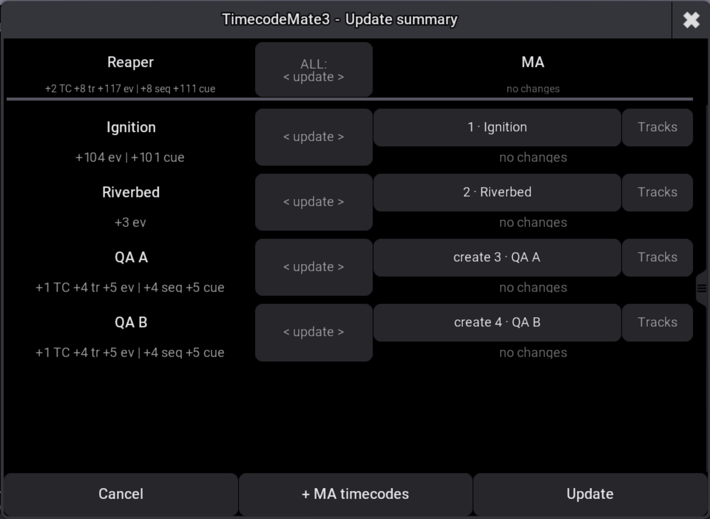Select the Reaper column header
Viewport: 710px width, 519px height.
[x=130, y=62]
